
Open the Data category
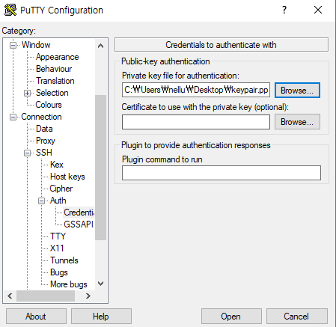click(44, 129)
